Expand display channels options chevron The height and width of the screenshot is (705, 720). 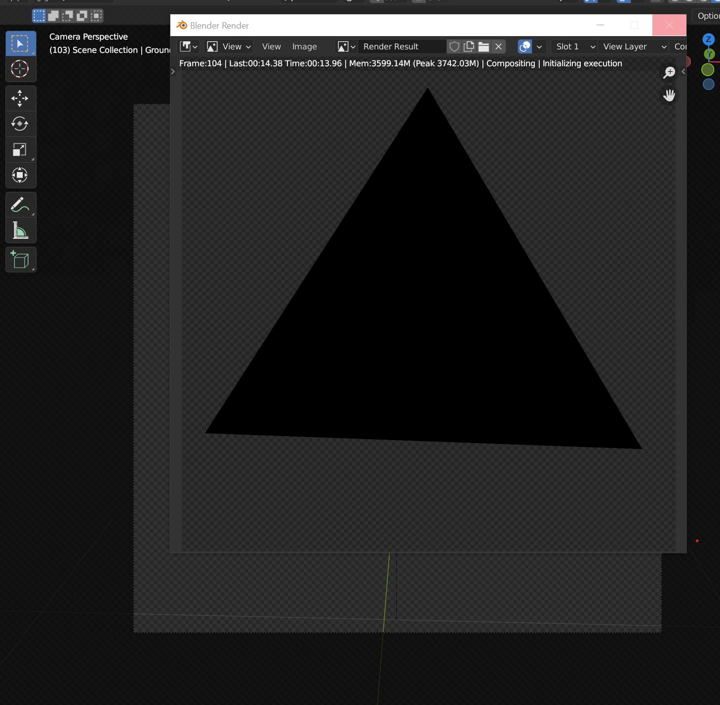[x=539, y=46]
